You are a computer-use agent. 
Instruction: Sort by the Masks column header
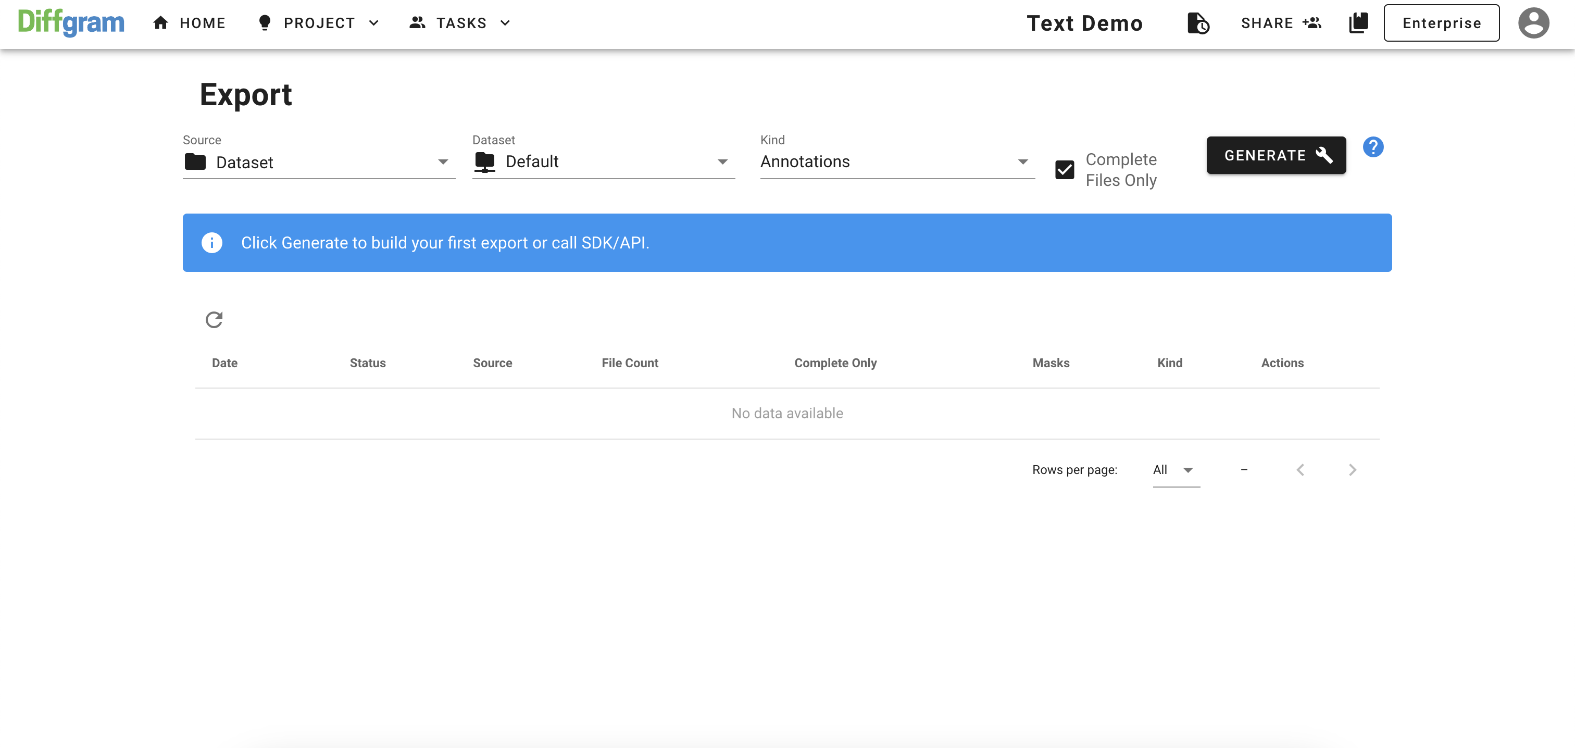1051,363
